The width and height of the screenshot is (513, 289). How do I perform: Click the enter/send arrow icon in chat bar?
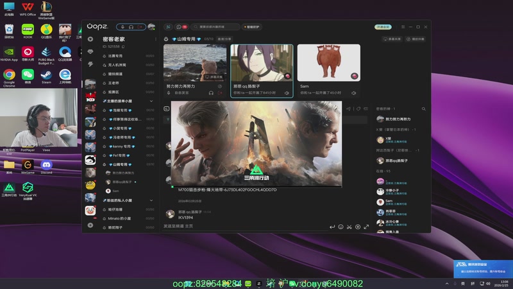332,227
